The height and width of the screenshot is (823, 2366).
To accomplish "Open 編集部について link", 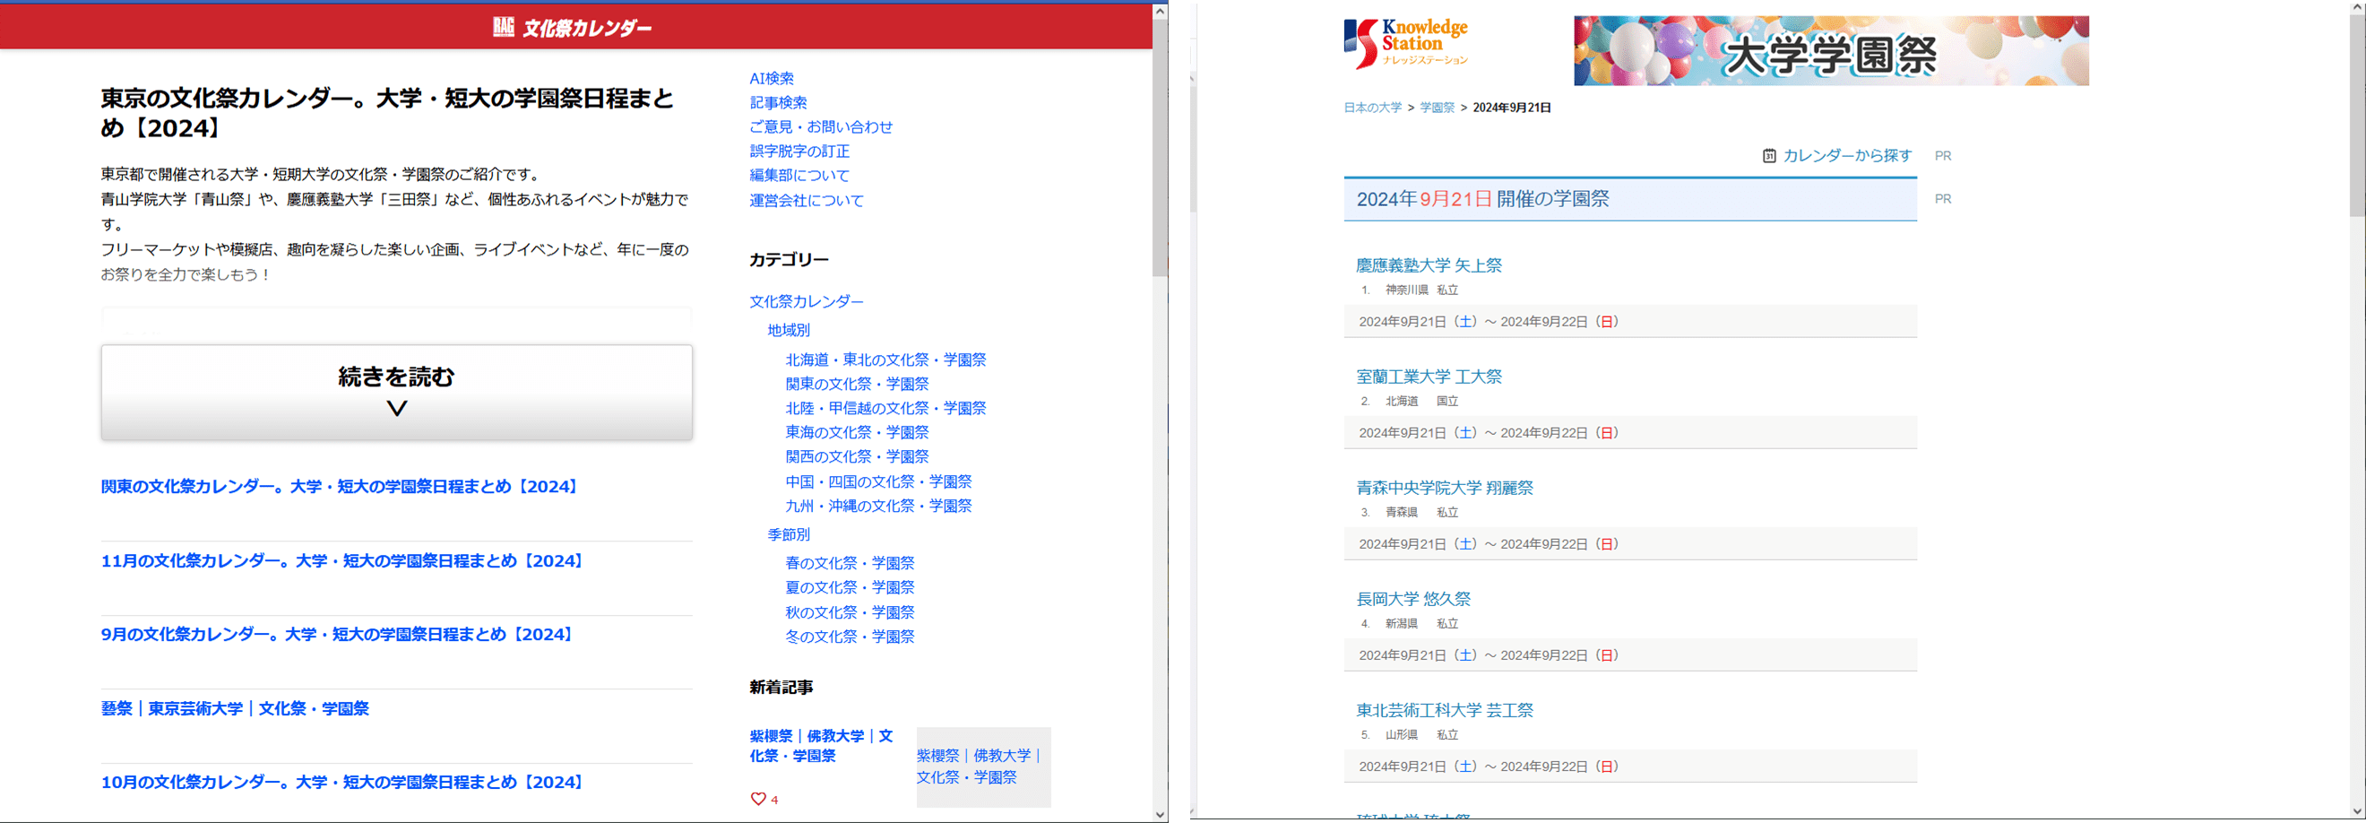I will pos(799,176).
